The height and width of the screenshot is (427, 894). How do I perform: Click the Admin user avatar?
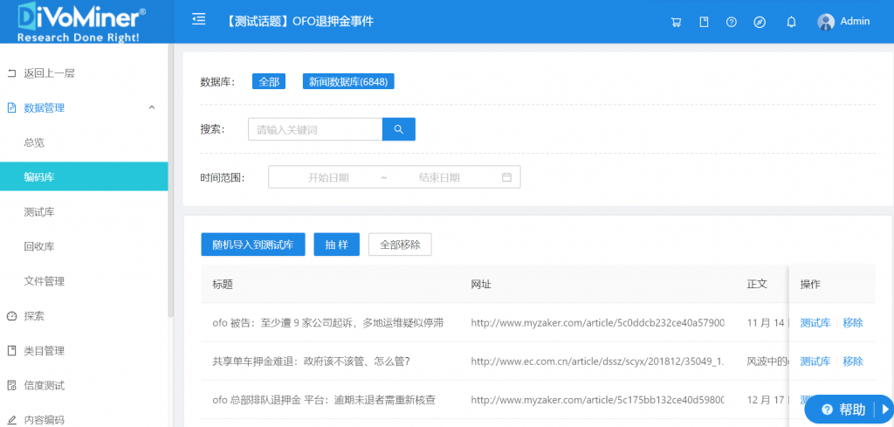point(826,22)
